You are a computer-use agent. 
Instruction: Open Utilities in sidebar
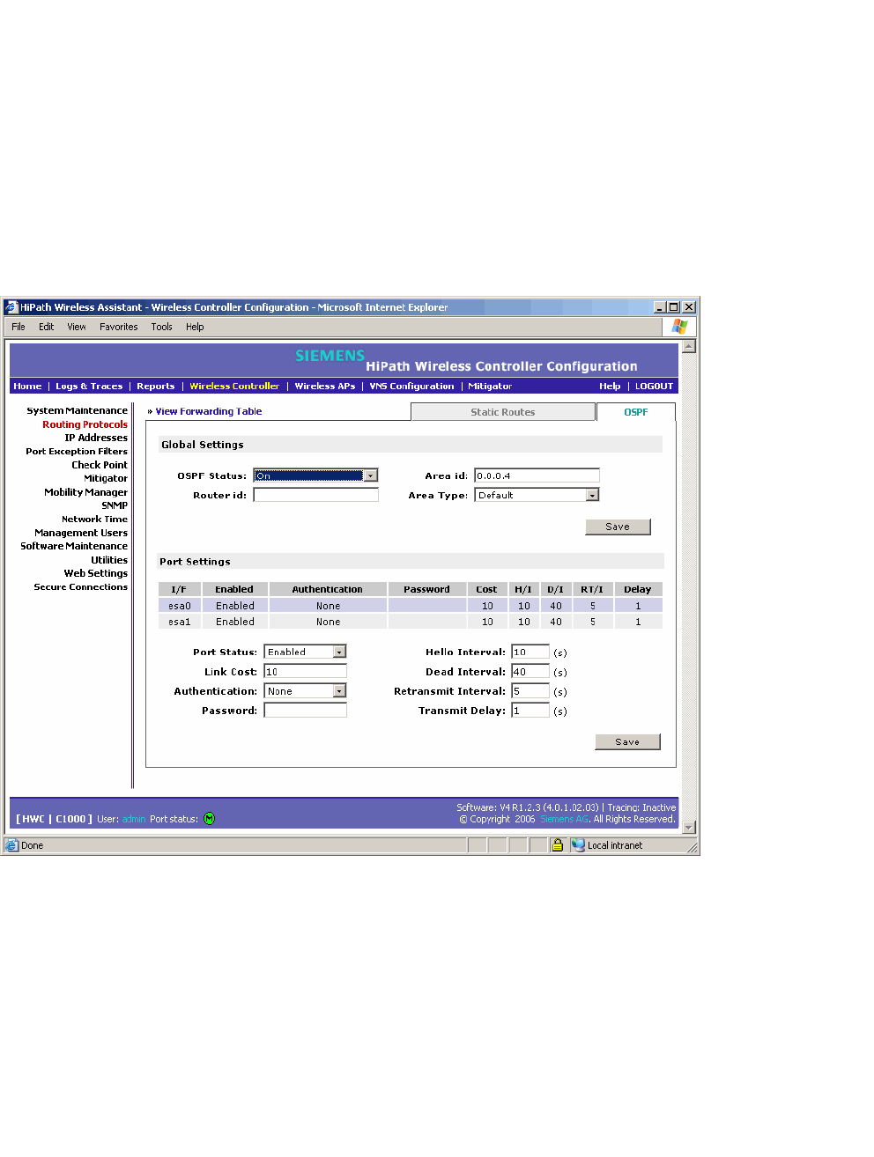[x=109, y=560]
